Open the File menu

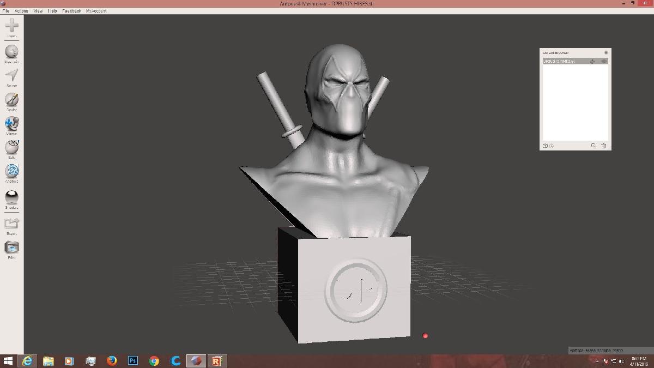click(5, 10)
